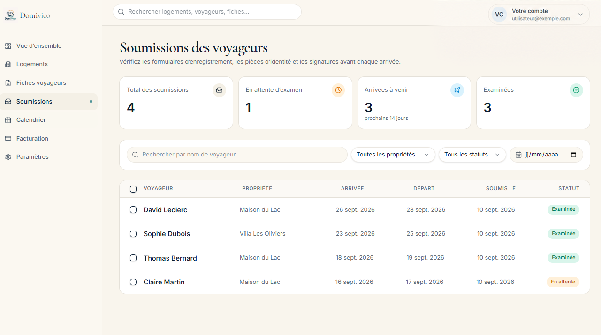
Task: Click the DÉPART column header
Action: [424, 189]
